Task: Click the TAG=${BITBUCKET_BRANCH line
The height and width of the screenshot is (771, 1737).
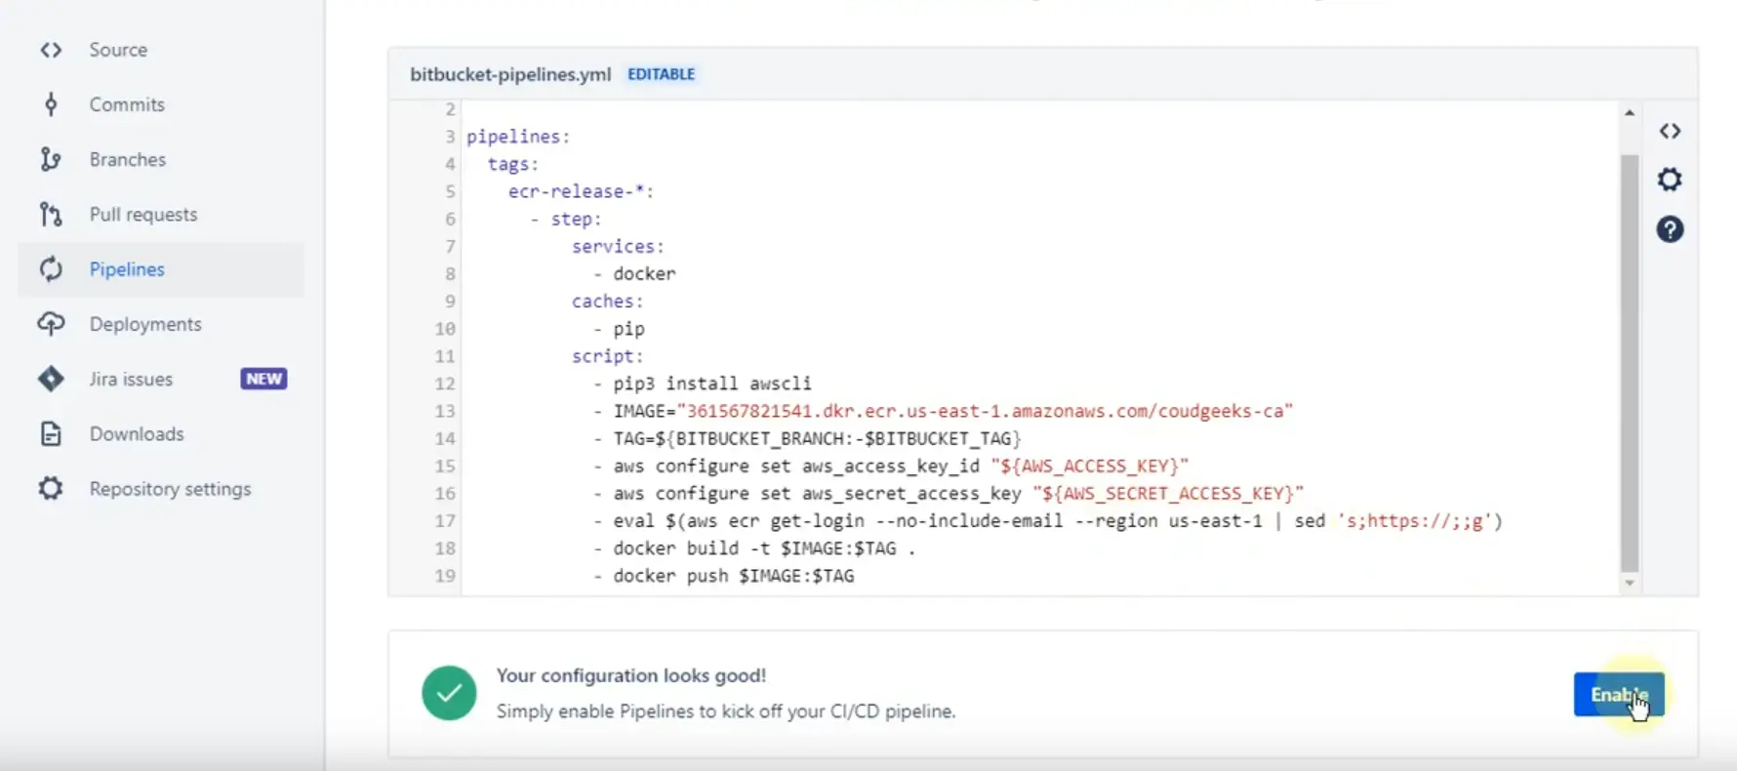Action: [807, 438]
